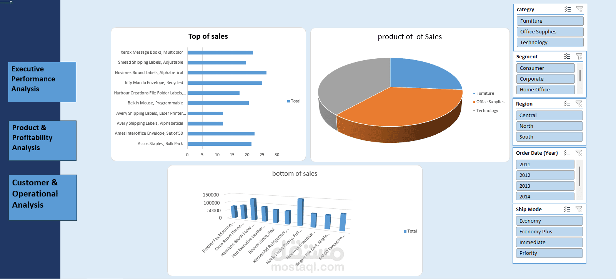Select year 2011 in Order Date
The height and width of the screenshot is (279, 616).
point(545,164)
